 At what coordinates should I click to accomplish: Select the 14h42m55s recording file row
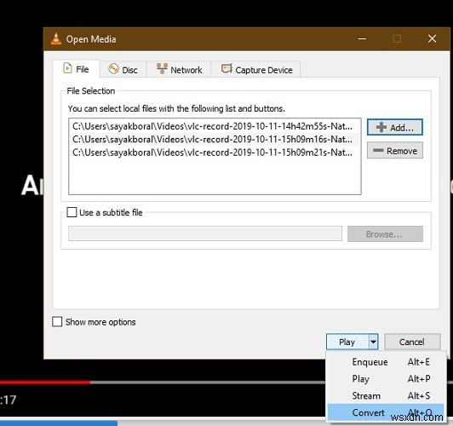click(215, 126)
